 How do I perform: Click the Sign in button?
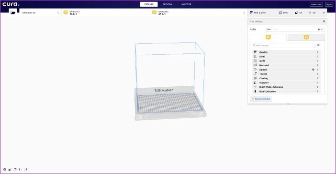[x=329, y=4]
